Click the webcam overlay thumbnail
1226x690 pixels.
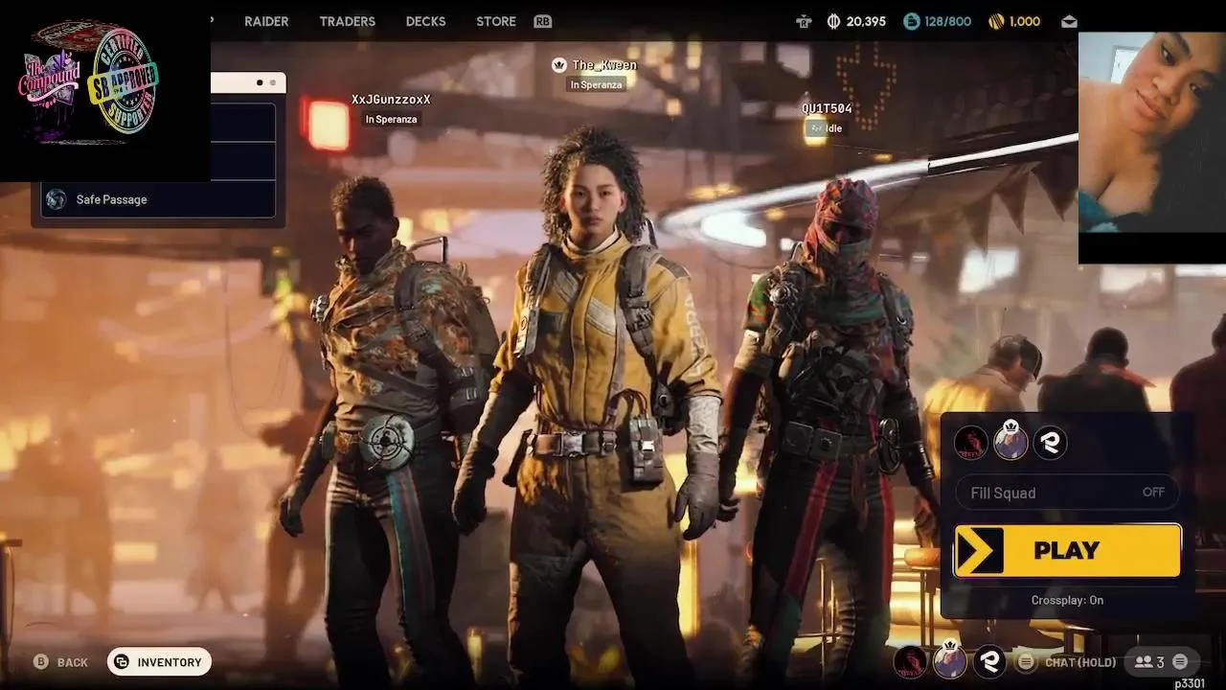1152,148
